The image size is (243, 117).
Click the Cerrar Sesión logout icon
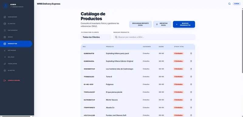(5, 80)
